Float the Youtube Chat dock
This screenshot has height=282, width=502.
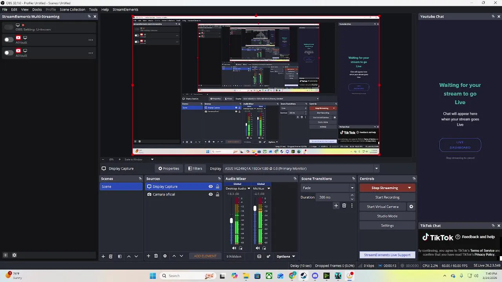pyautogui.click(x=493, y=16)
